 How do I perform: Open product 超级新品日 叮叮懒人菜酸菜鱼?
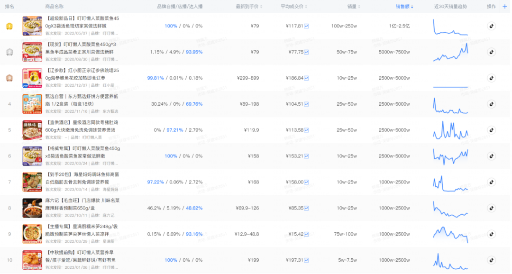pos(82,22)
